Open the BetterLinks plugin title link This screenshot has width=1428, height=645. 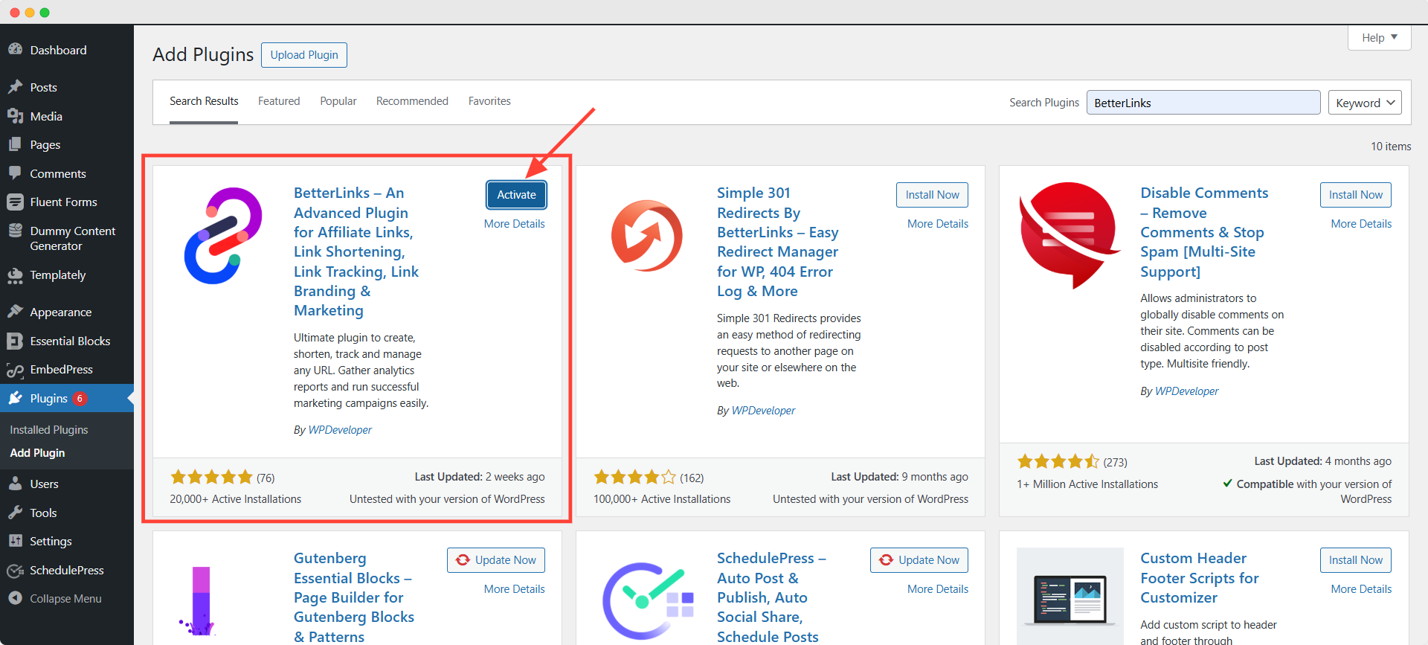tap(356, 251)
